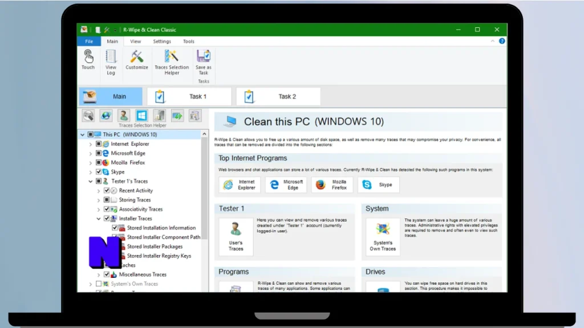The width and height of the screenshot is (584, 328).
Task: Expand the Mozilla Firefox tree node
Action: click(x=91, y=162)
